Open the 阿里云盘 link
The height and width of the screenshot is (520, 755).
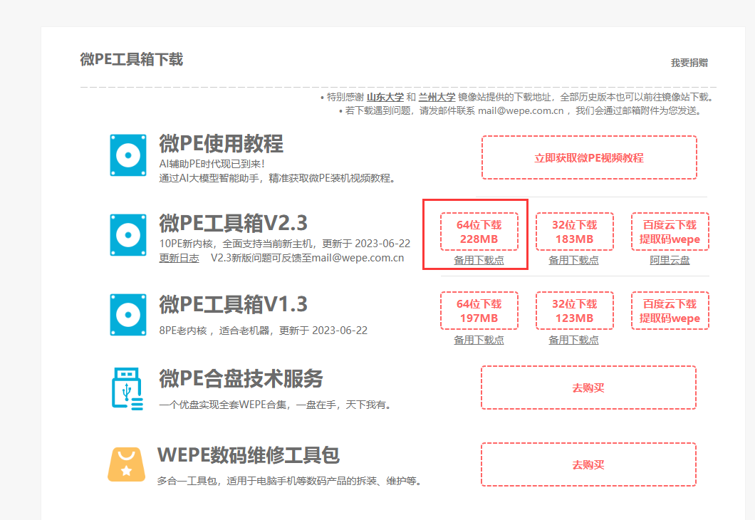670,261
